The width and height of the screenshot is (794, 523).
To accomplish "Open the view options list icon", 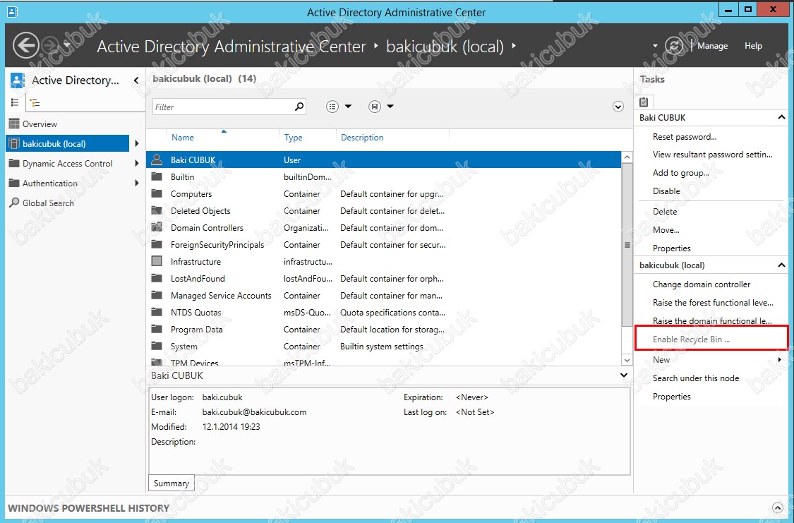I will [332, 107].
